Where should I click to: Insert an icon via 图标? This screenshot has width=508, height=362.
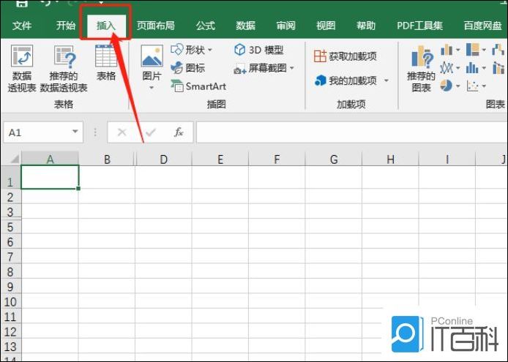tap(187, 68)
